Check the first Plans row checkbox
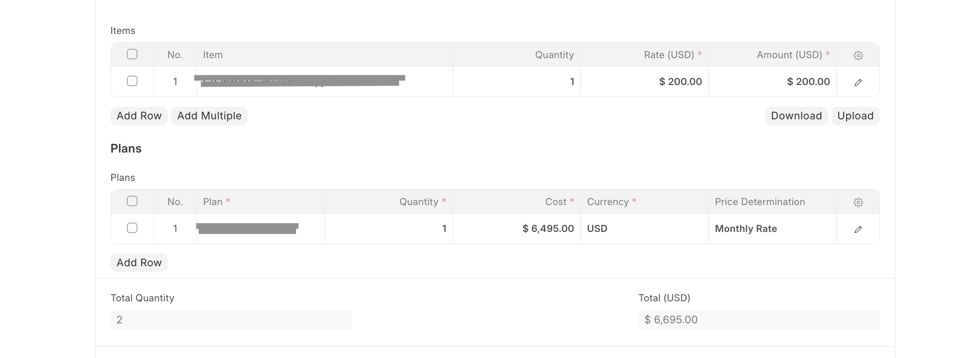The width and height of the screenshot is (955, 358). point(132,228)
